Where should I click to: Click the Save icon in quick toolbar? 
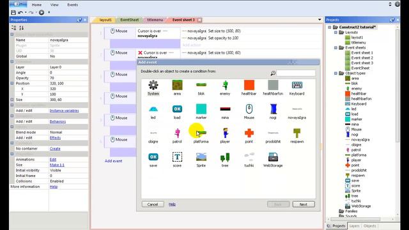13,12
